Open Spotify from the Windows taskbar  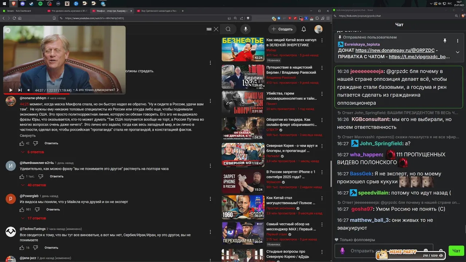click(40, 3)
